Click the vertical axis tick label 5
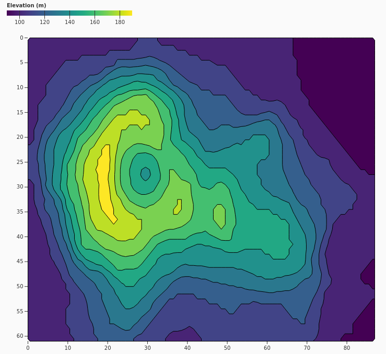Image resolution: width=386 pixels, height=354 pixels. [x=21, y=63]
